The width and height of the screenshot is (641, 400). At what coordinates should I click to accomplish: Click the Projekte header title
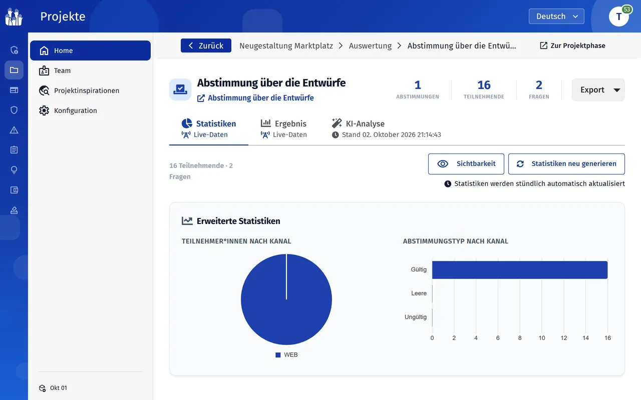63,16
